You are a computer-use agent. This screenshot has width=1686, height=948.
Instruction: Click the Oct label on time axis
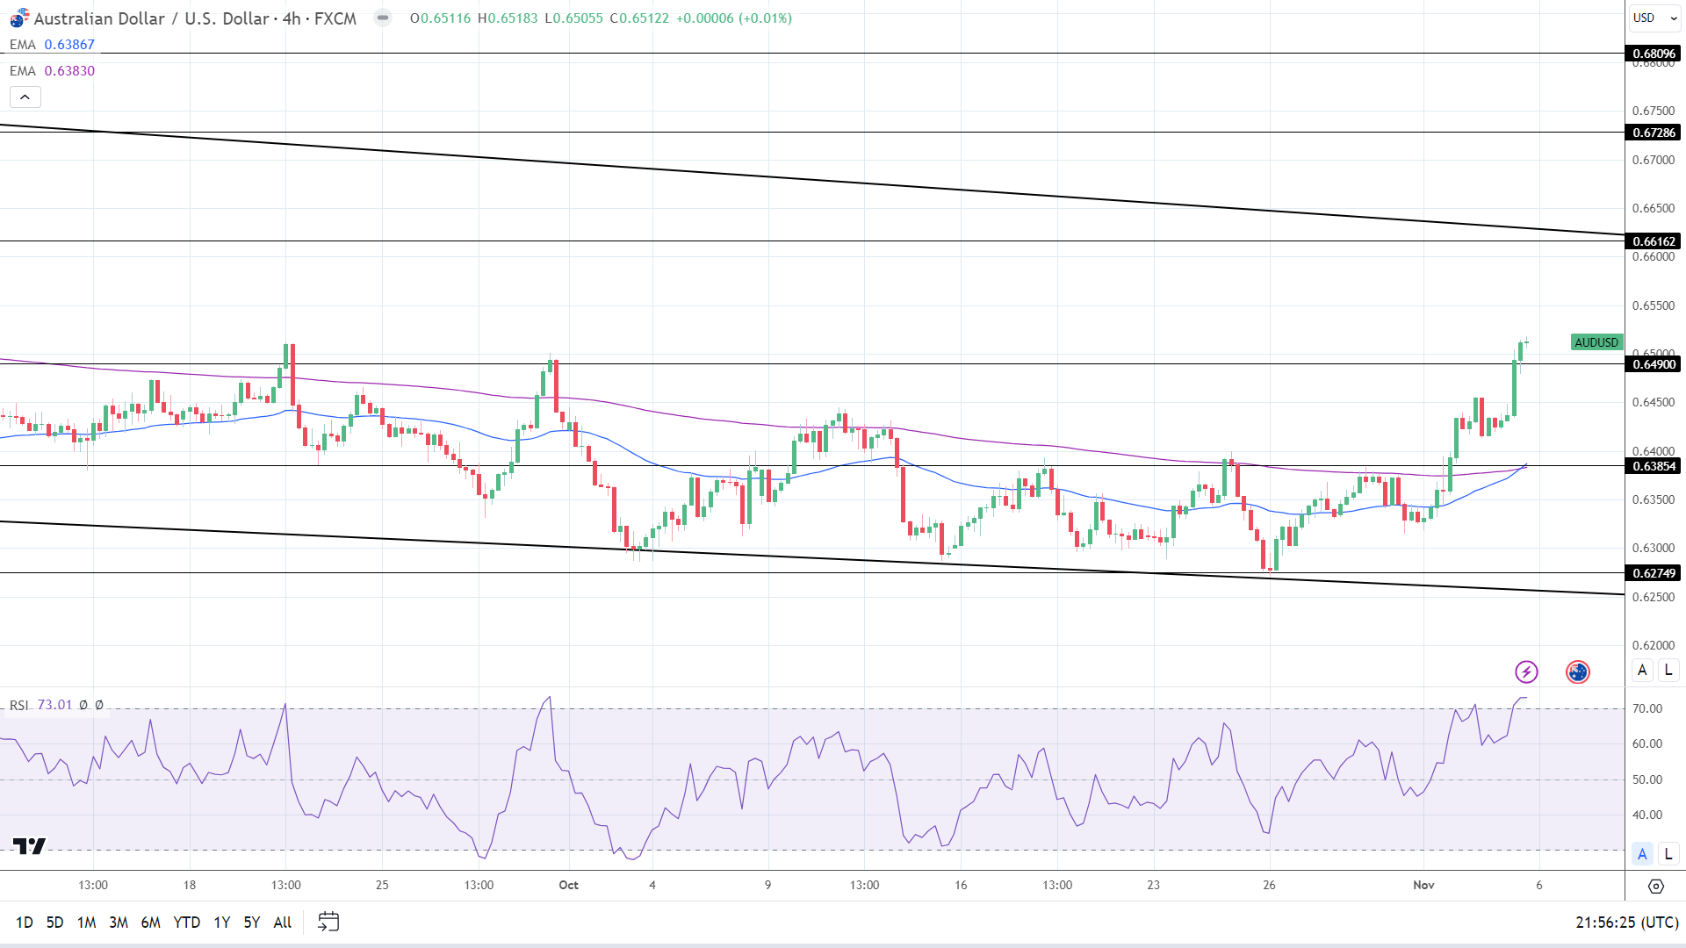tap(568, 885)
